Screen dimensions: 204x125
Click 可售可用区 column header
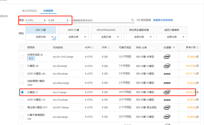point(125,48)
